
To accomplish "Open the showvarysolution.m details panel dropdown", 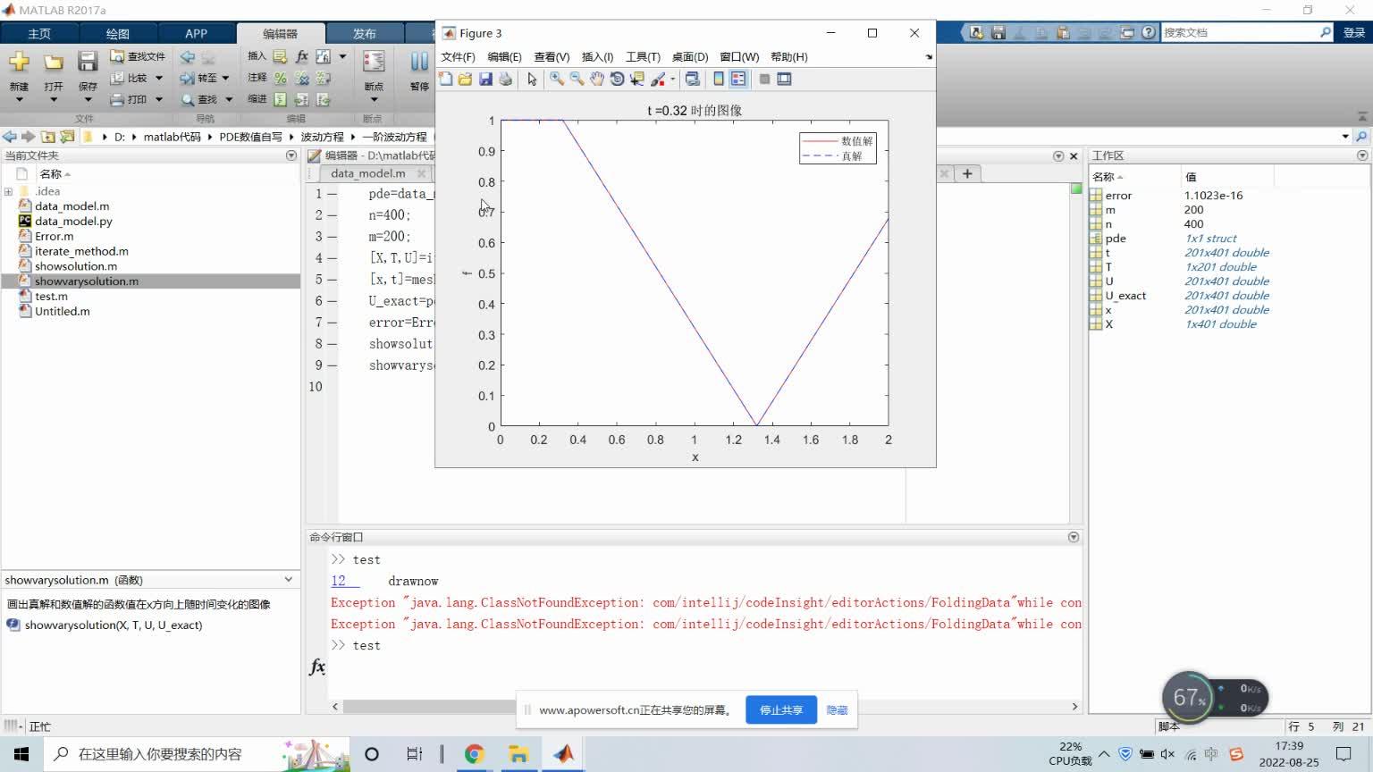I will tap(288, 580).
